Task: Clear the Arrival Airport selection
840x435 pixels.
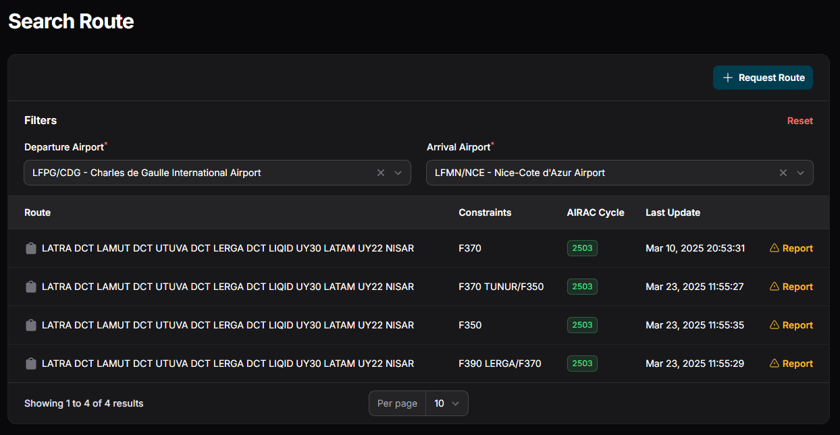Action: coord(783,173)
